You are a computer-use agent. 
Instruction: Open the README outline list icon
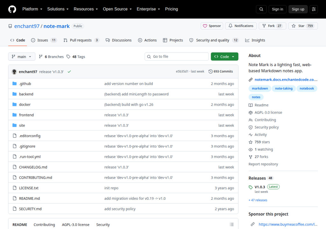(x=232, y=225)
